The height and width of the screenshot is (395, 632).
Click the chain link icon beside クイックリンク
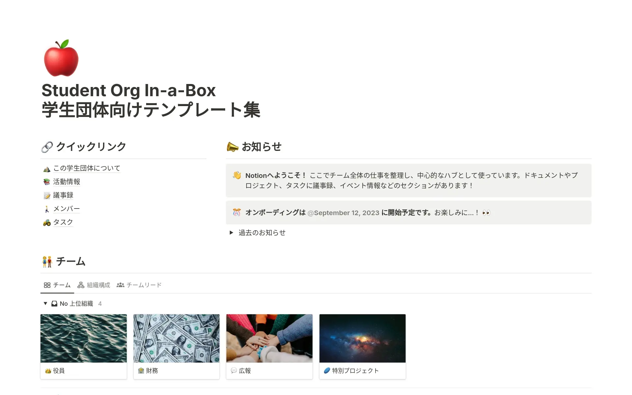(47, 147)
